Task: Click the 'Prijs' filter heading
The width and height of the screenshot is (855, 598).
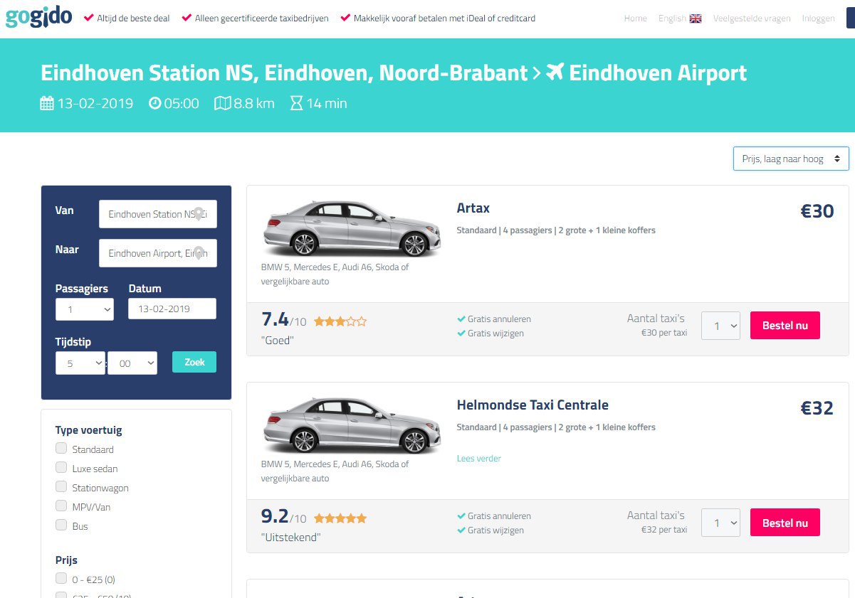Action: pyautogui.click(x=66, y=560)
